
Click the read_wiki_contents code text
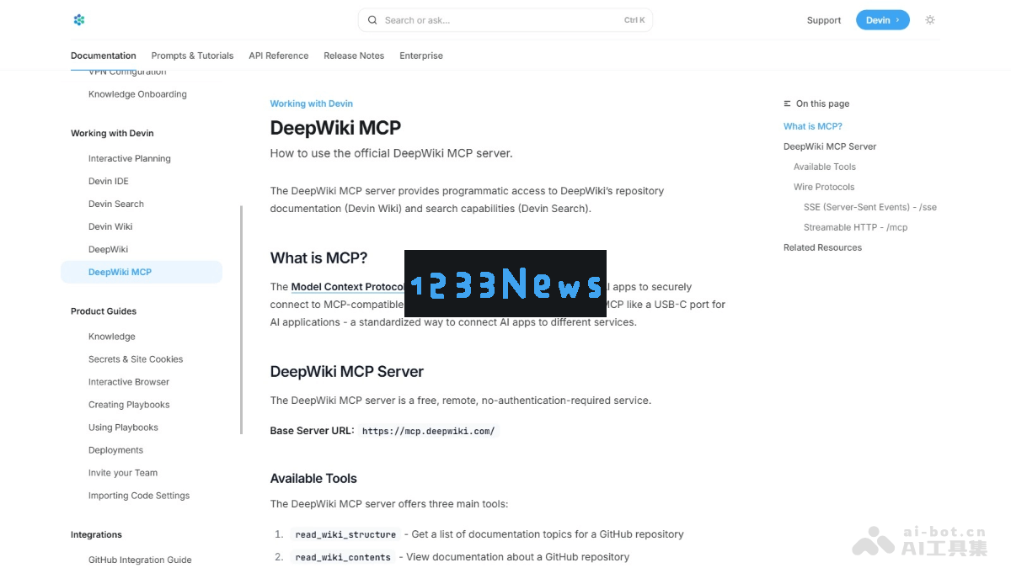[343, 557]
